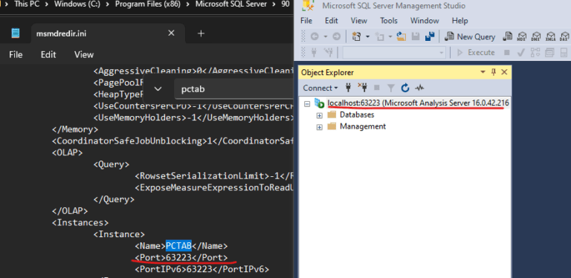The height and width of the screenshot is (278, 571).
Task: Refresh the Object Explorer tree
Action: point(405,88)
